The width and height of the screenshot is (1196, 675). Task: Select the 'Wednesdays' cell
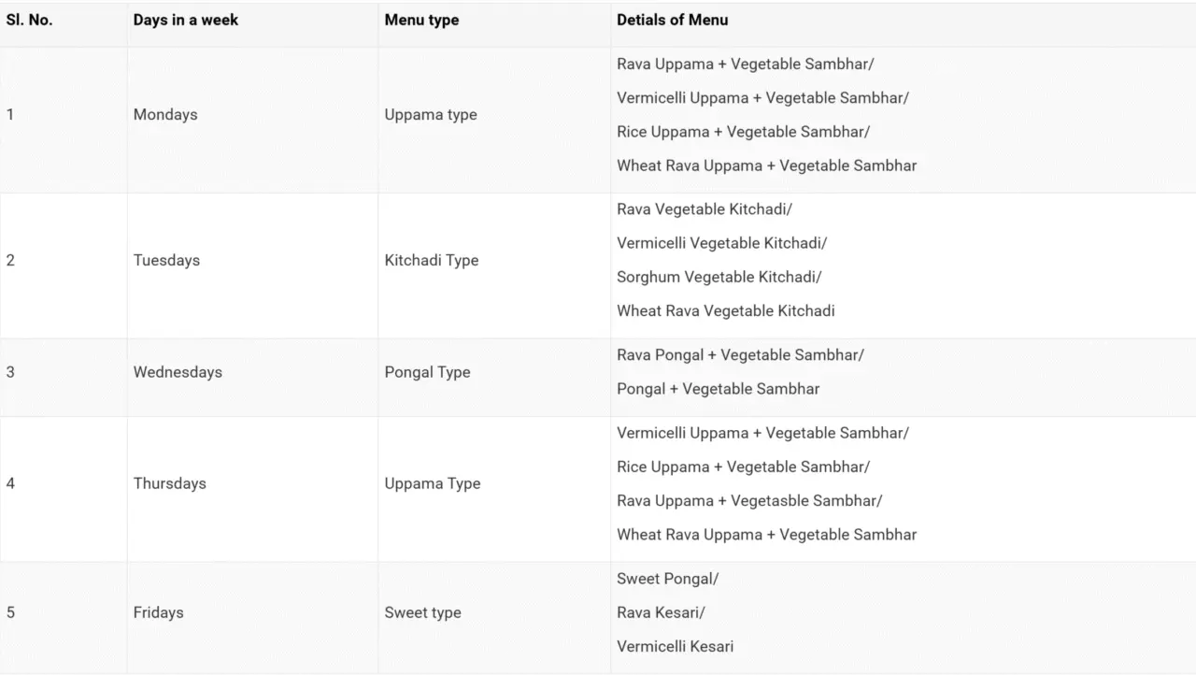[x=178, y=372]
